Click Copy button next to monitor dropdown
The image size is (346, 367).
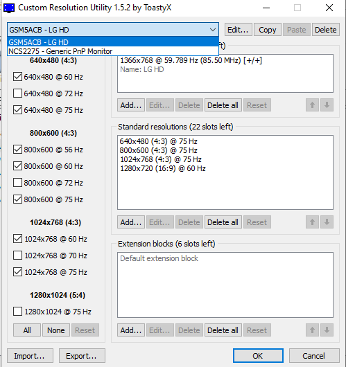click(x=268, y=30)
